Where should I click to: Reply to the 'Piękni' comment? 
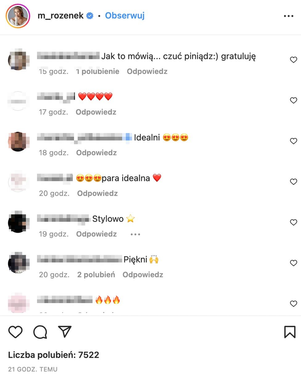[143, 275]
